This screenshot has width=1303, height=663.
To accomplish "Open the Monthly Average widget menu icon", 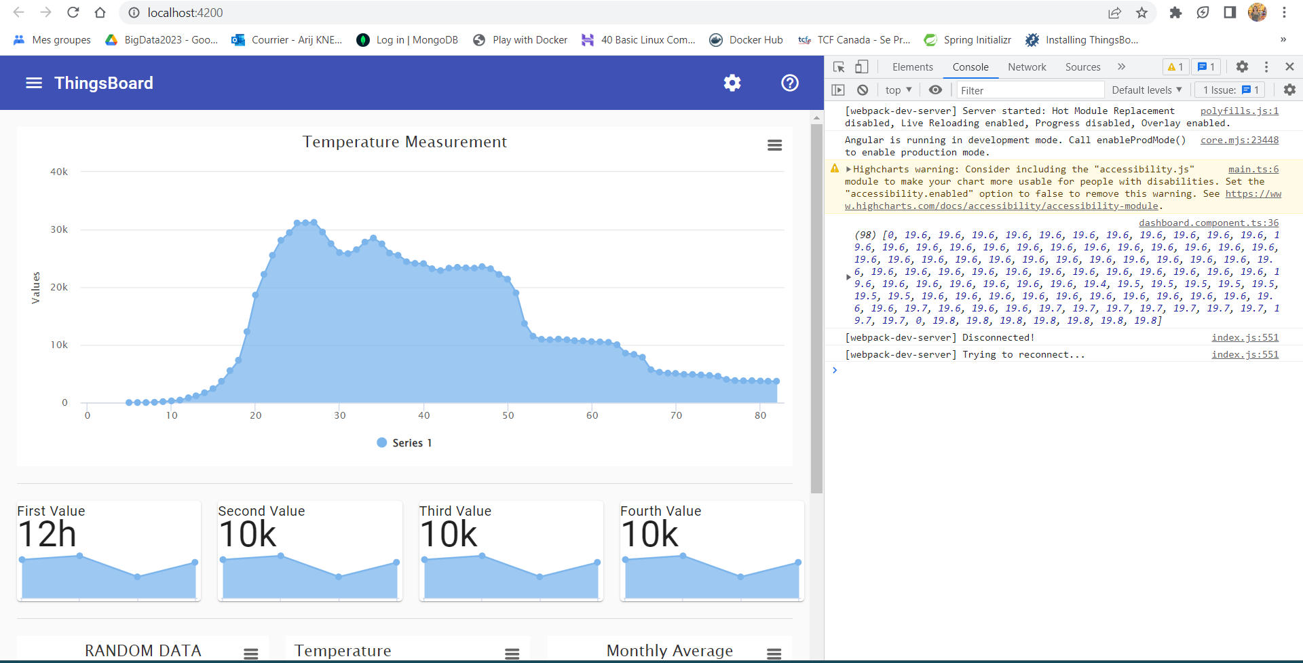I will 774,653.
